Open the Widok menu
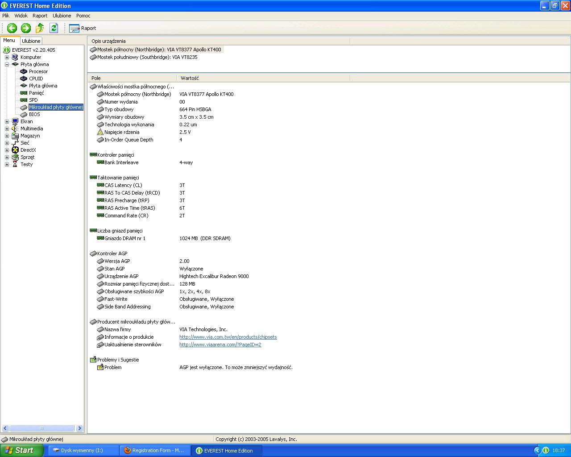 click(x=21, y=16)
